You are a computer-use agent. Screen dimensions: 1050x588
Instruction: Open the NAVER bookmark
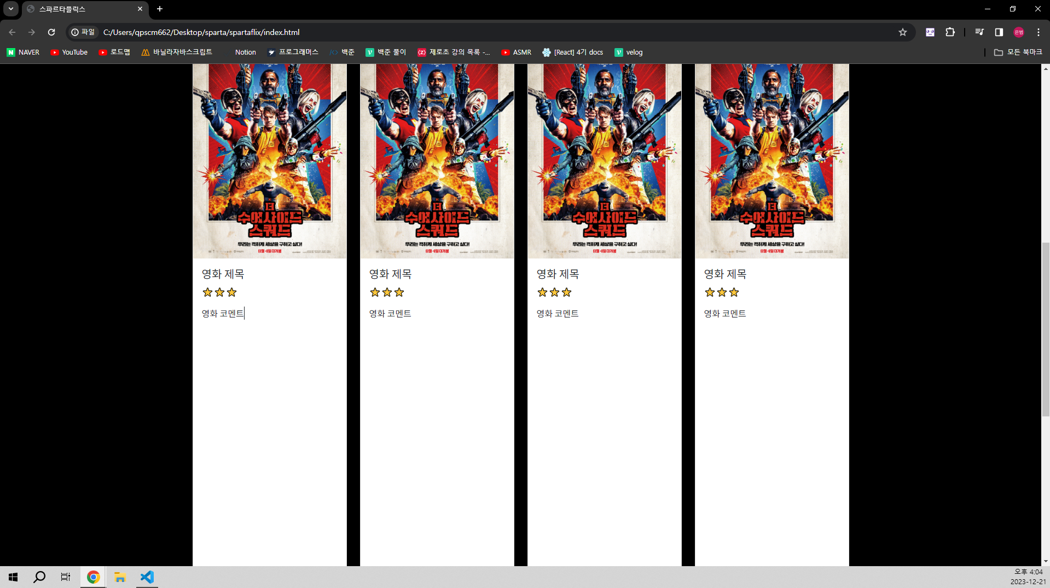[23, 52]
